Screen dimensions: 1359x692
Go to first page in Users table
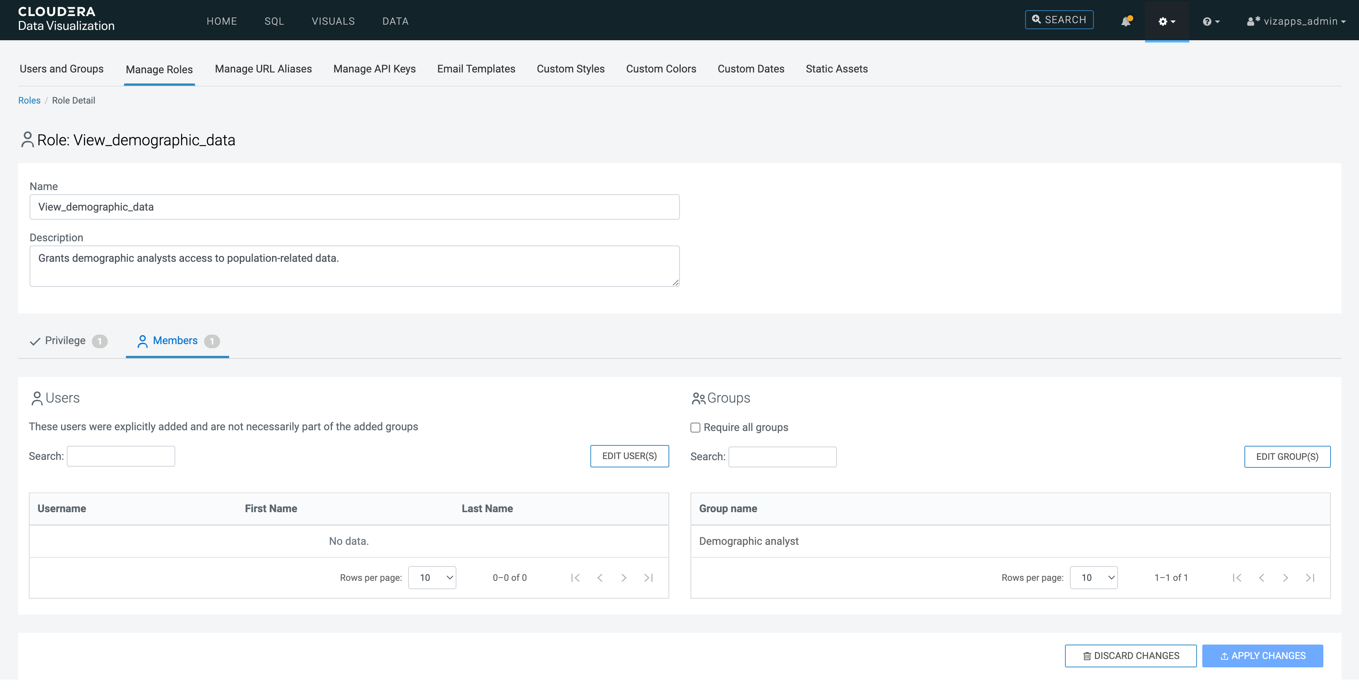tap(575, 577)
